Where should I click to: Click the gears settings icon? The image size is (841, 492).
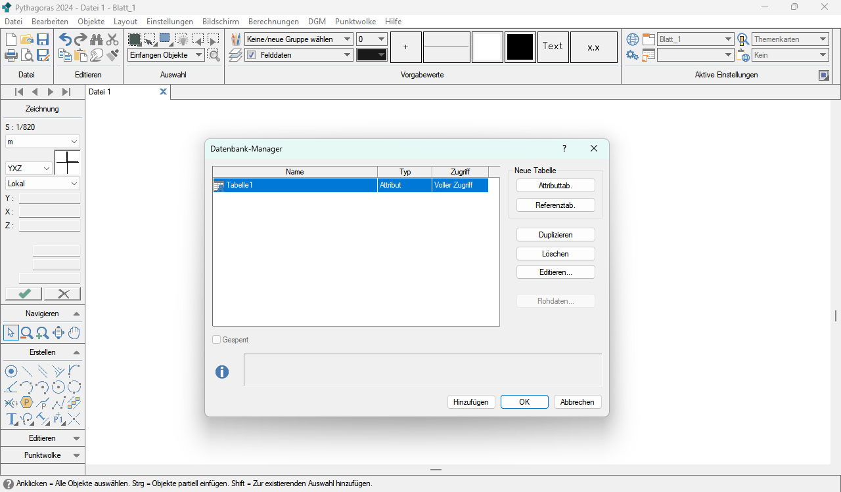pos(632,55)
